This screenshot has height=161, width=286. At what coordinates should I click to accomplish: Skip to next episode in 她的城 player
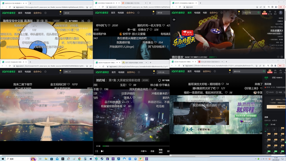coord(102,151)
